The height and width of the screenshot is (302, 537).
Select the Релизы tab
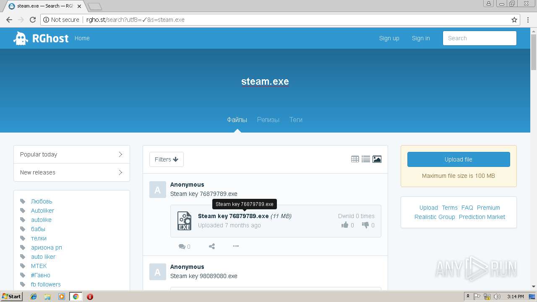tap(268, 120)
